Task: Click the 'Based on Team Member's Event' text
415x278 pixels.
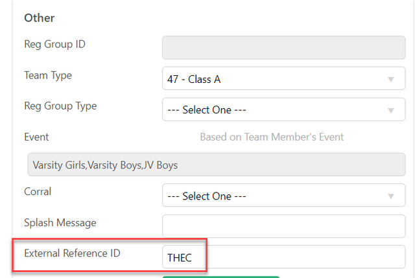Action: [272, 137]
